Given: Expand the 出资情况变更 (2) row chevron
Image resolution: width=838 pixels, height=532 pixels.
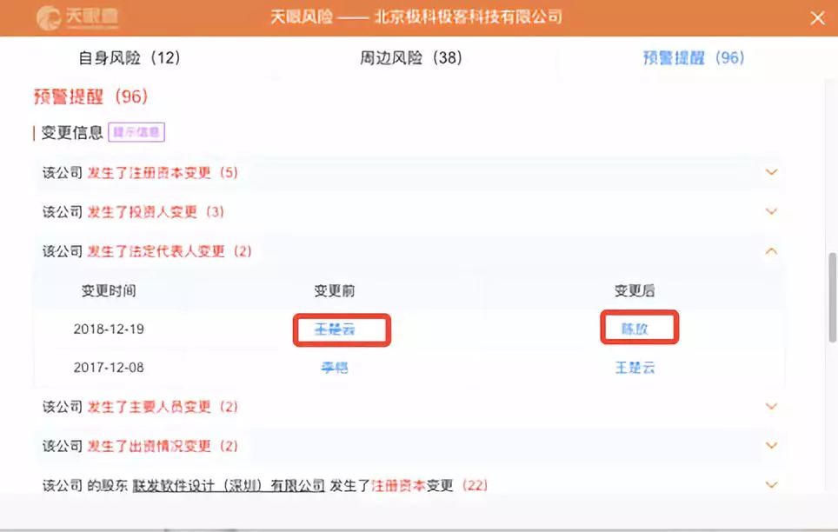Looking at the screenshot, I should point(771,445).
